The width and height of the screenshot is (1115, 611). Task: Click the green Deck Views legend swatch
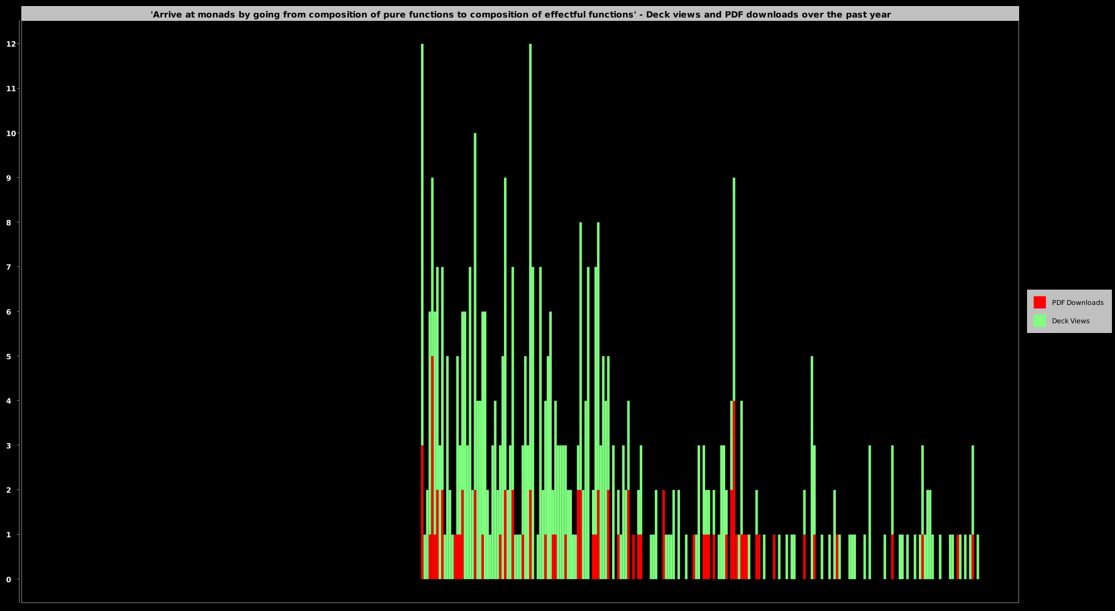click(x=1039, y=321)
